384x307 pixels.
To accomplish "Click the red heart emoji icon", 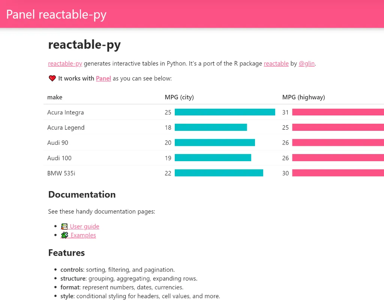I will pos(52,78).
